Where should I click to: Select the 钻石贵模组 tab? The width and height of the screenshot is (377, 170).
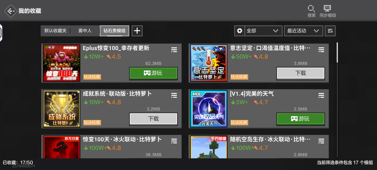(114, 31)
